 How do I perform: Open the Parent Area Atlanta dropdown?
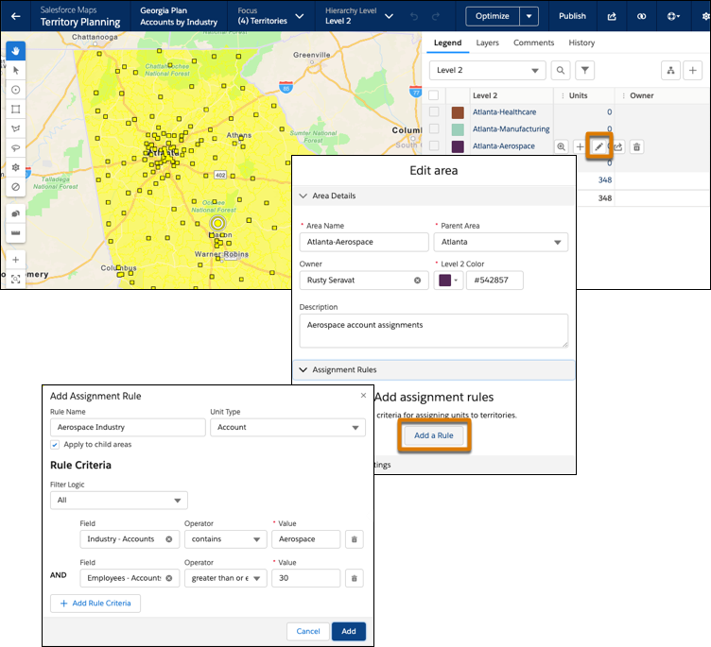pos(500,242)
